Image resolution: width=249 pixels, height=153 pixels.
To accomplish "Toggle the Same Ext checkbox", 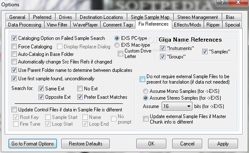I will [41, 88].
